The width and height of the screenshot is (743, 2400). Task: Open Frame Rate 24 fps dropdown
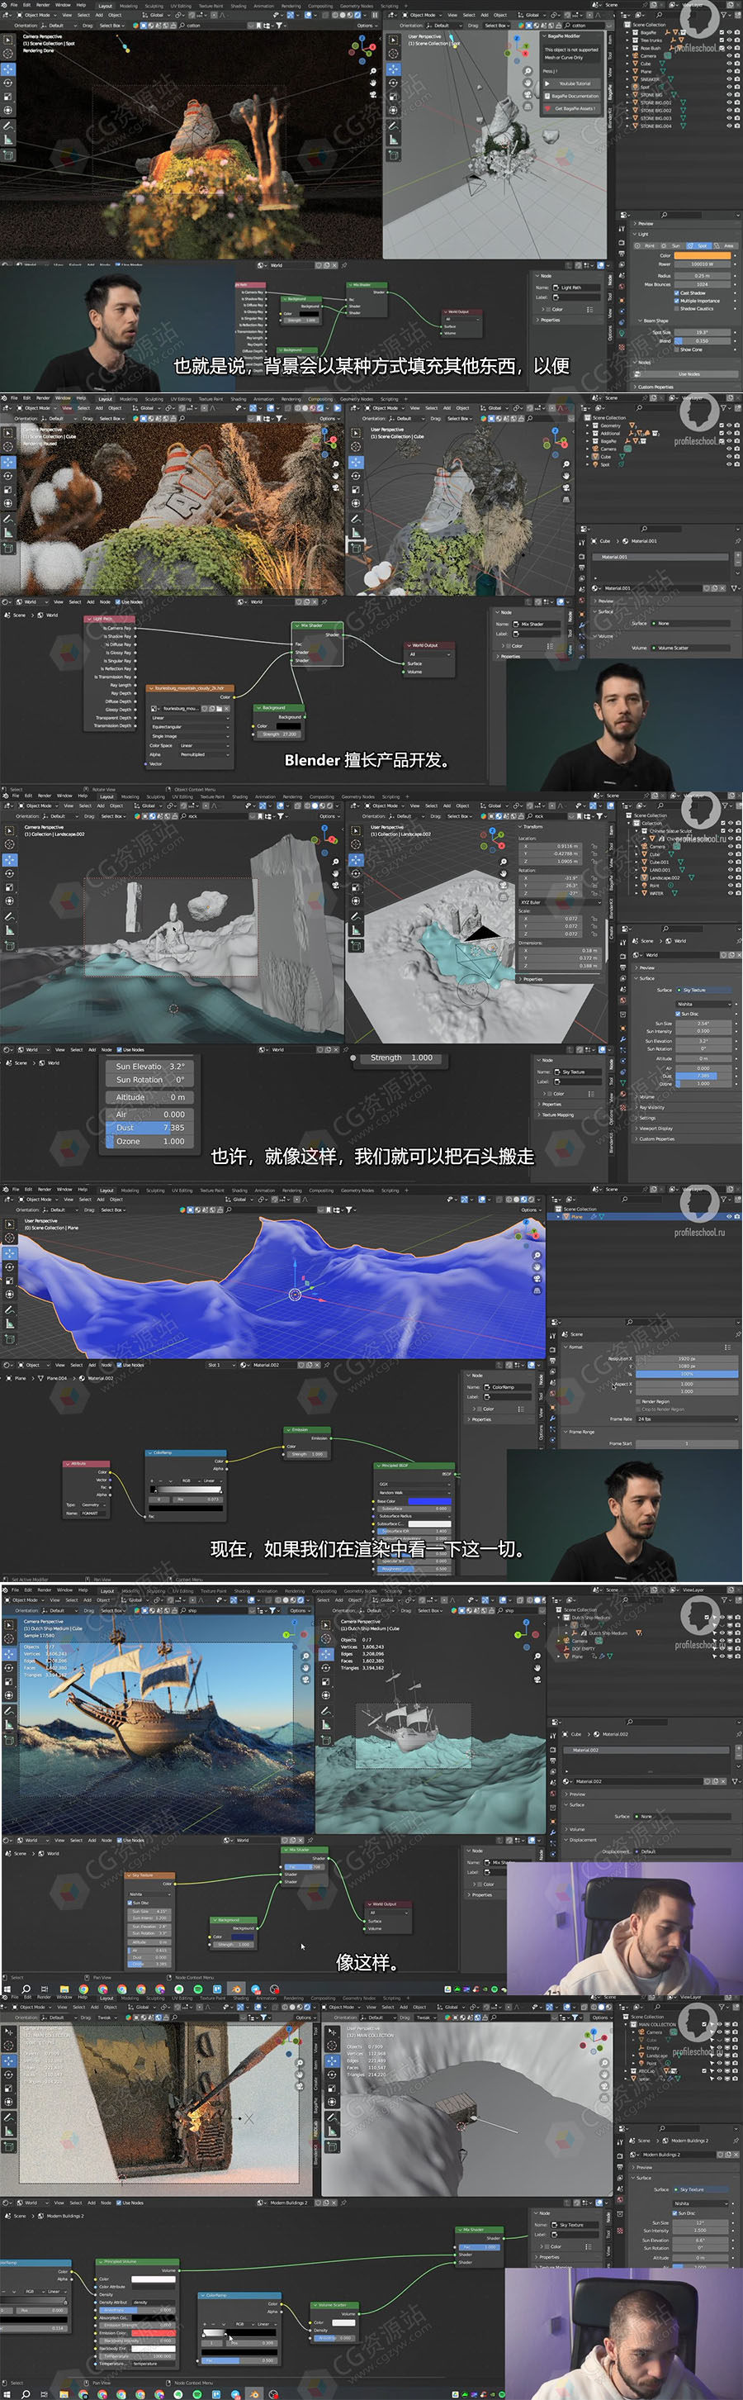pos(687,1419)
